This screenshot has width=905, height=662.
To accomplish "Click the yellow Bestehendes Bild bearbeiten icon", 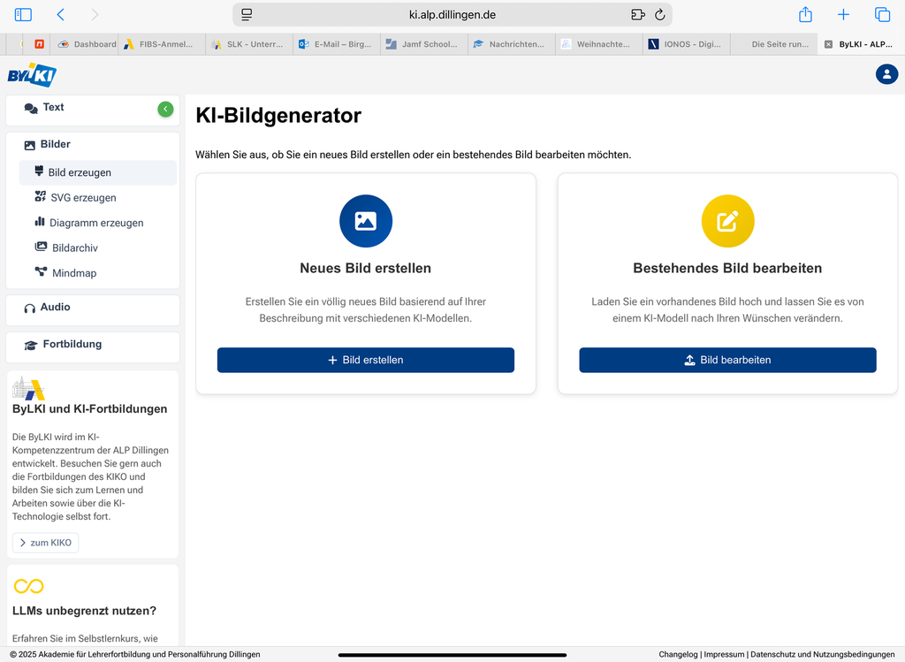I will (x=726, y=221).
